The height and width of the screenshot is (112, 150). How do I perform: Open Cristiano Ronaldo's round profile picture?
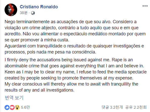pos(11,10)
